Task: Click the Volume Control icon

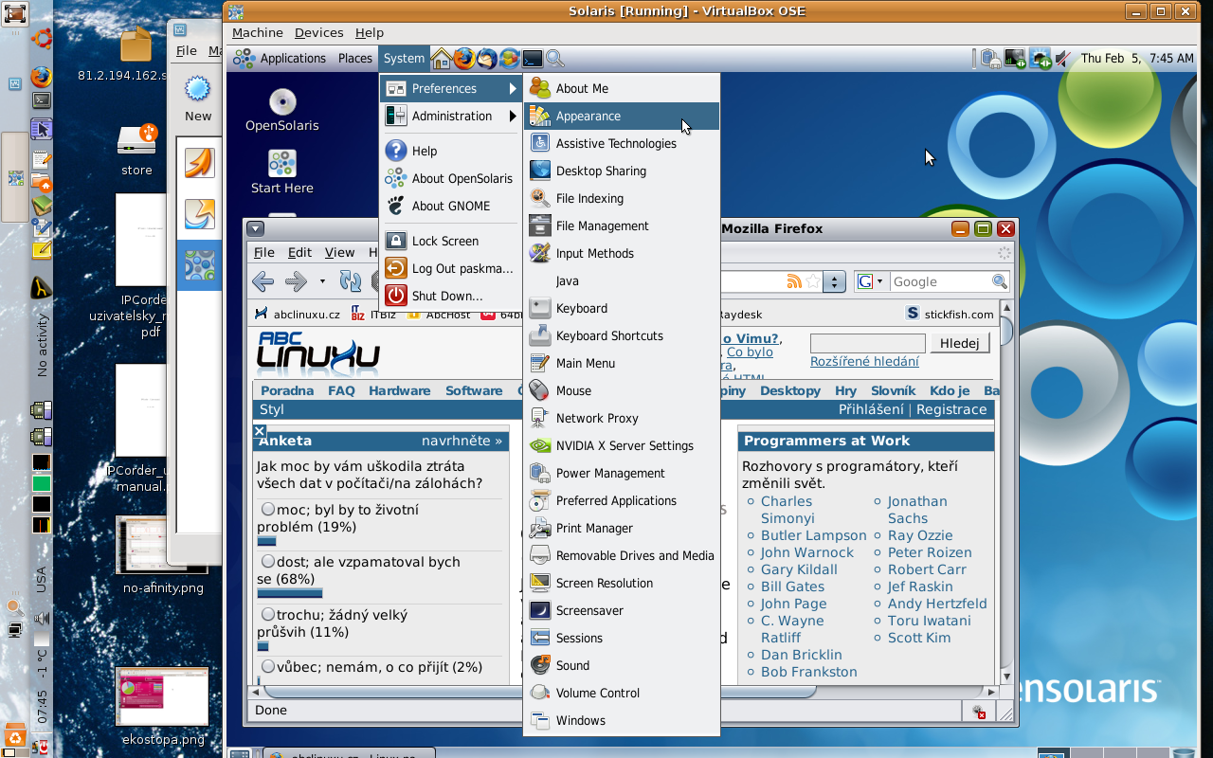Action: [x=539, y=693]
